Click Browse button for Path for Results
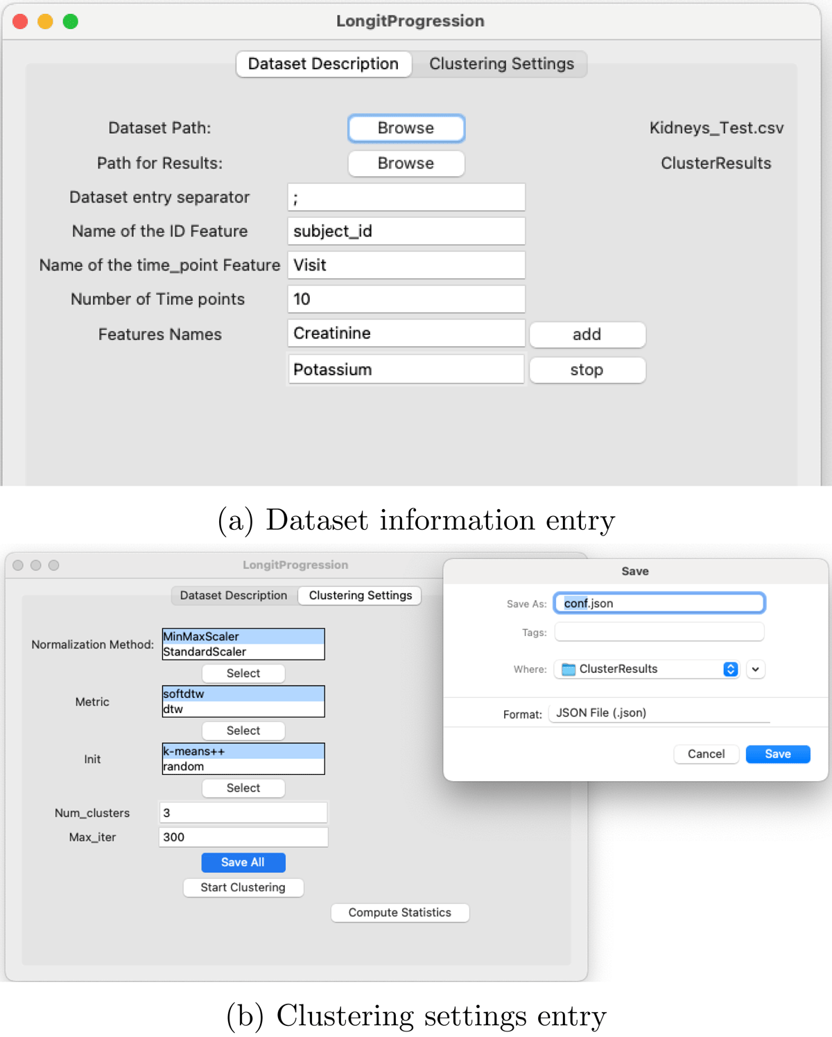The image size is (832, 1037). coord(406,164)
